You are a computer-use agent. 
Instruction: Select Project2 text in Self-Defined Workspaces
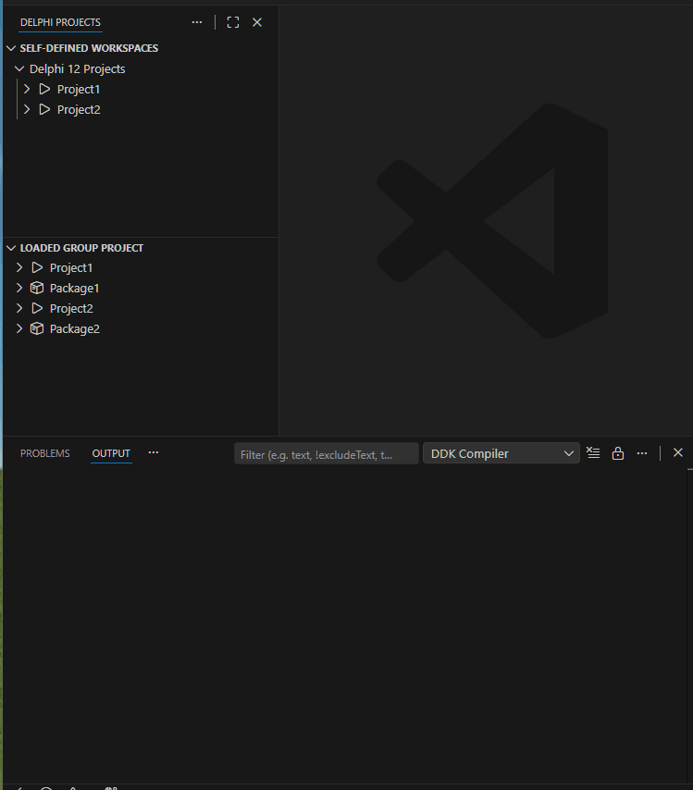[x=79, y=109]
